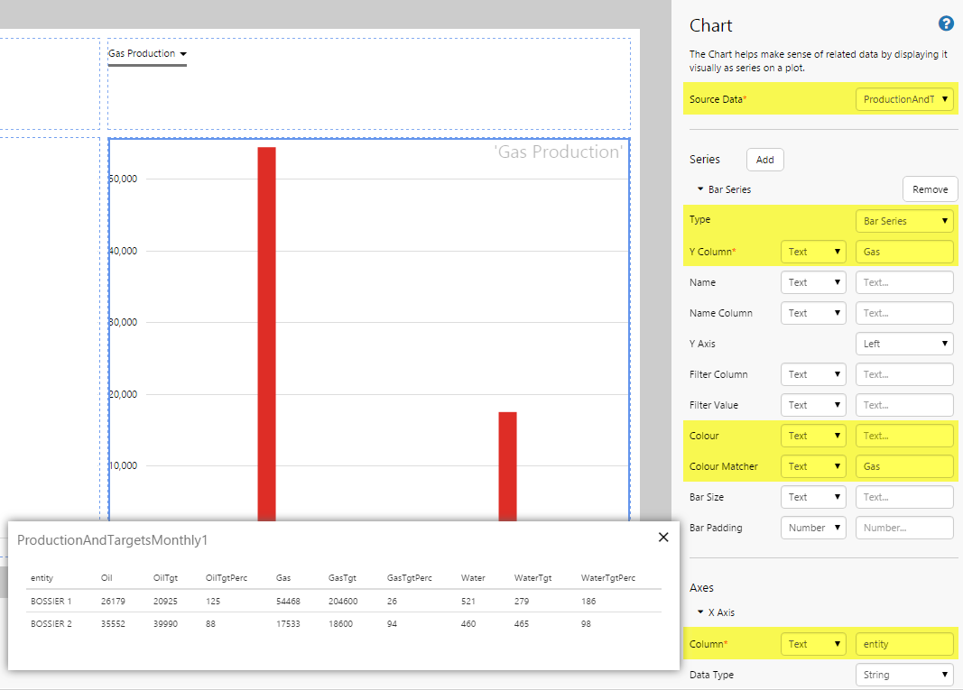Click the series Name text field

click(x=904, y=282)
